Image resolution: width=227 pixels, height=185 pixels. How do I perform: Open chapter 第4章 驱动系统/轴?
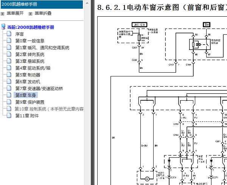click(x=33, y=68)
